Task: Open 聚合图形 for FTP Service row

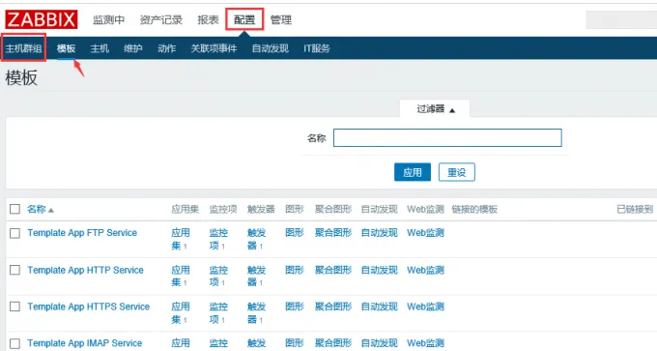Action: (333, 233)
